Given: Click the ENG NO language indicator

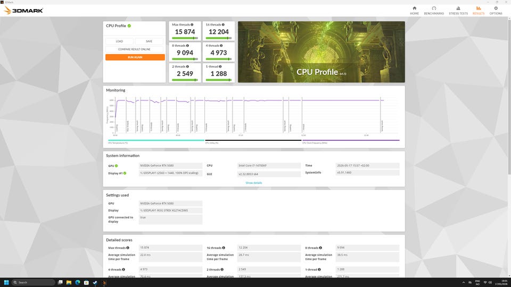Looking at the screenshot, I should 477,282.
